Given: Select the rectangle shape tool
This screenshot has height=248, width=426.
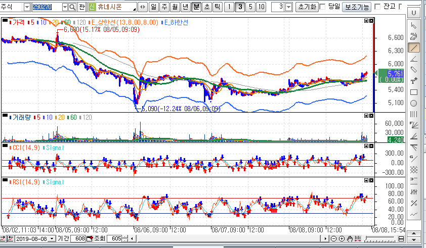Looking at the screenshot, I should click(413, 92).
